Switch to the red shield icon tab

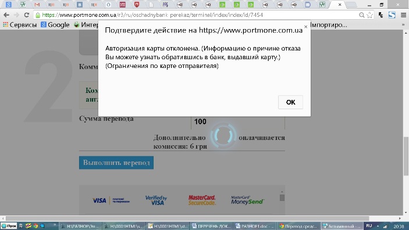tap(137, 5)
